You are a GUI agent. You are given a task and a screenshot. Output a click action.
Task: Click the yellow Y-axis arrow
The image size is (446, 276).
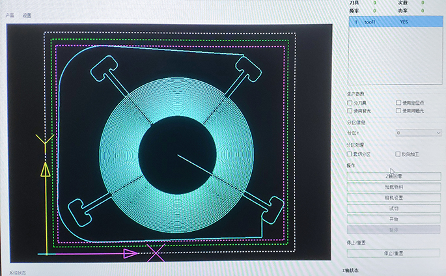click(x=45, y=171)
